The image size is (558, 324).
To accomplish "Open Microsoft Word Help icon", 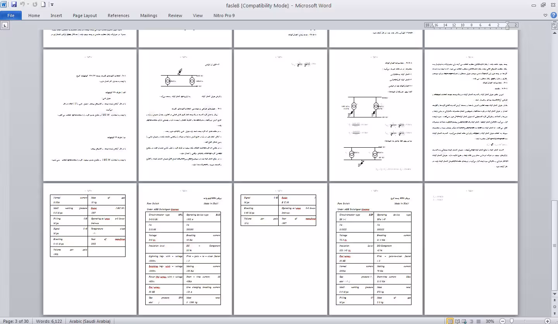I will click(553, 16).
